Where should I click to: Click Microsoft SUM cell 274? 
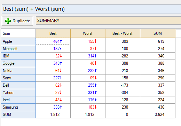(x=158, y=49)
